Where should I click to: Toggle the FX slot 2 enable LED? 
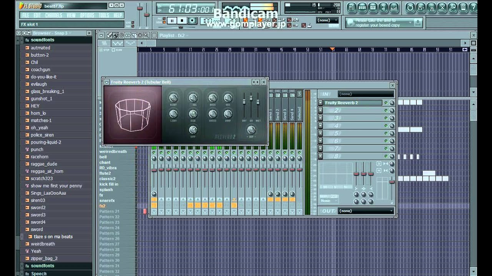click(x=386, y=110)
